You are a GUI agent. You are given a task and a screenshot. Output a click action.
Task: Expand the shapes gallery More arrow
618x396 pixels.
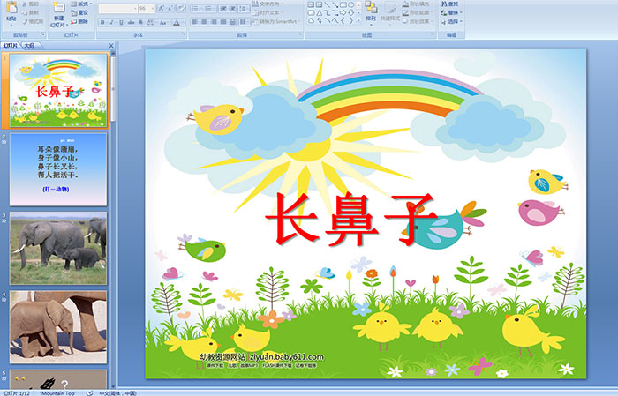[358, 19]
